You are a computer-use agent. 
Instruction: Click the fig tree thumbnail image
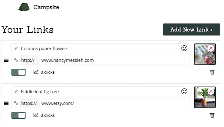[205, 97]
